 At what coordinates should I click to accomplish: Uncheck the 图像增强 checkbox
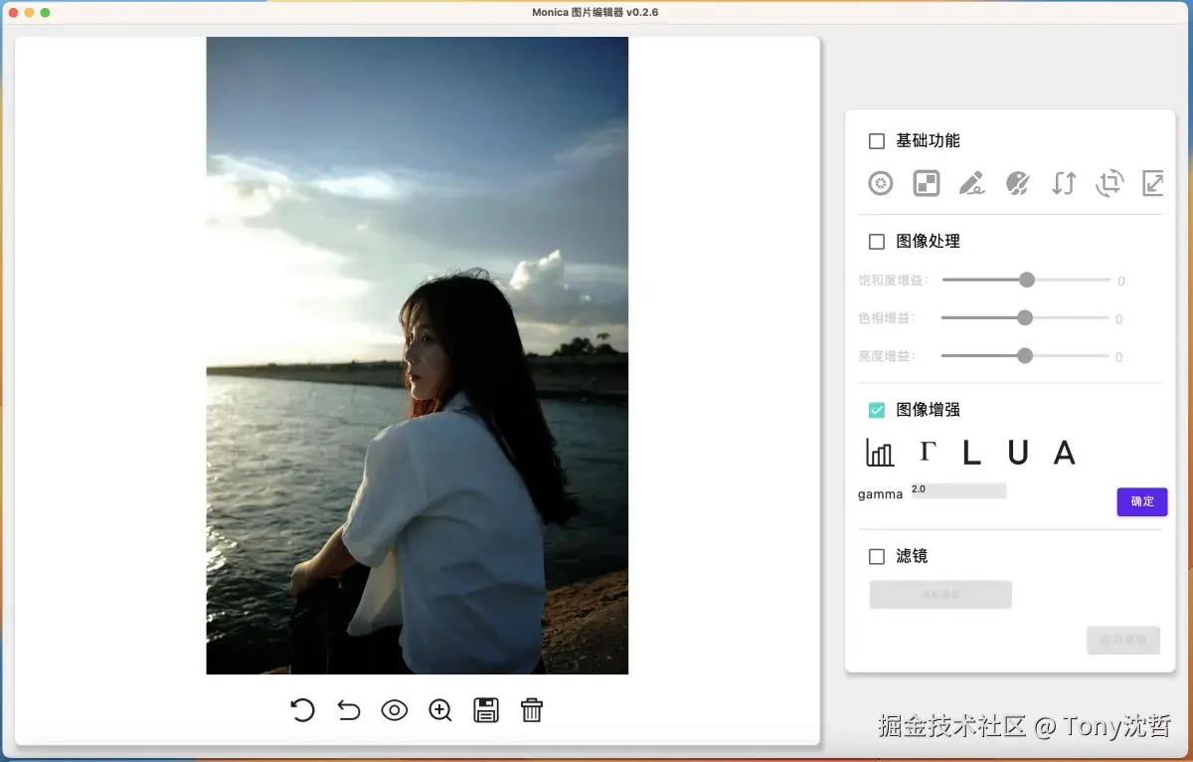[x=876, y=409]
